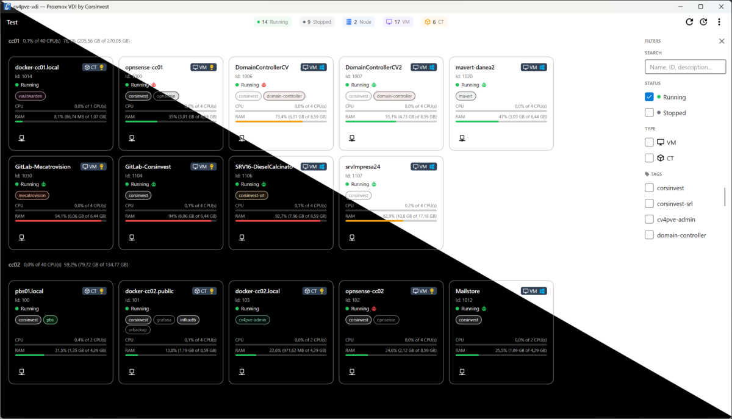Click the 14 Running summary chip
This screenshot has height=419, width=732.
pos(273,22)
